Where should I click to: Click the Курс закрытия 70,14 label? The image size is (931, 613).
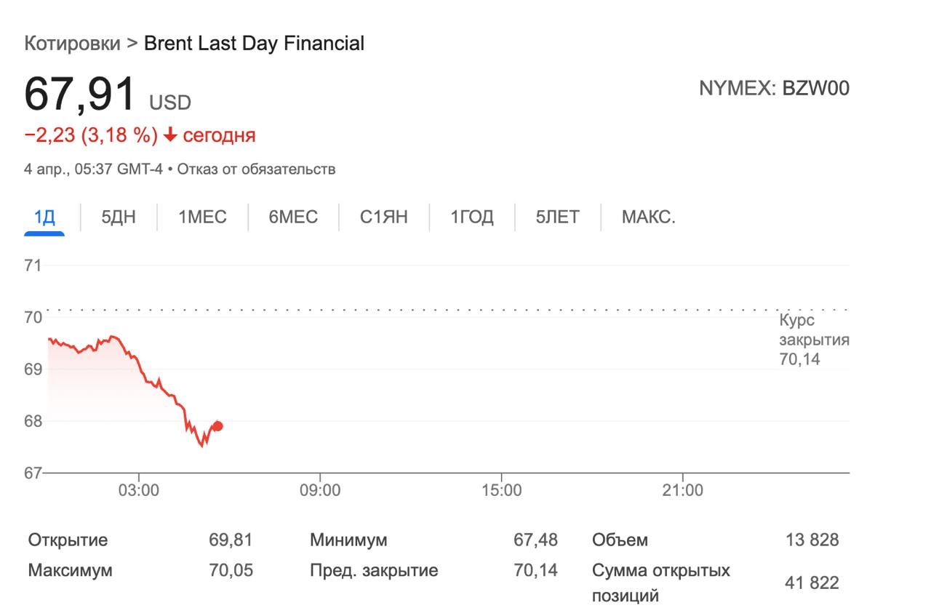813,339
